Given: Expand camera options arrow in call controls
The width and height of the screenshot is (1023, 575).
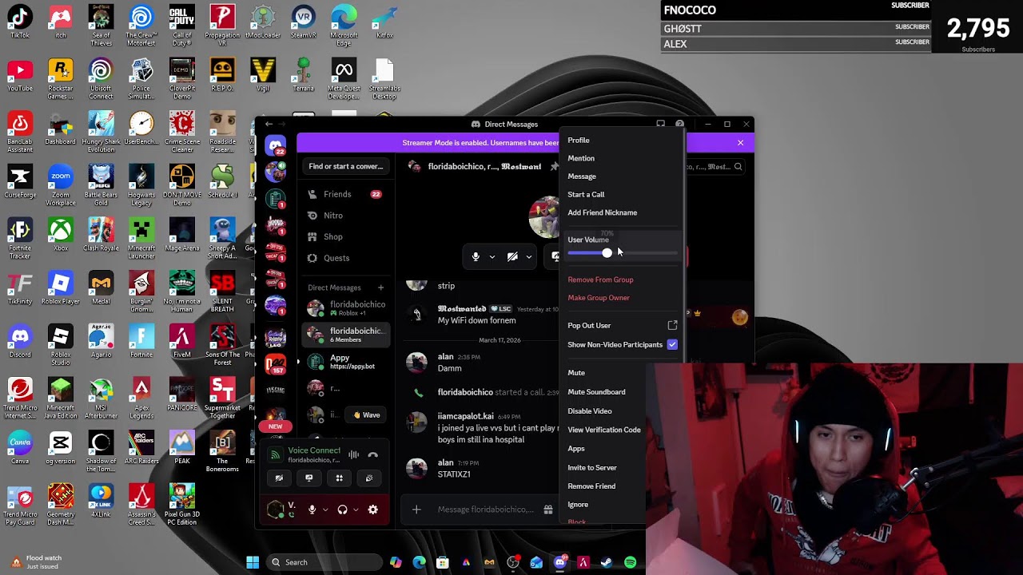Looking at the screenshot, I should [528, 257].
